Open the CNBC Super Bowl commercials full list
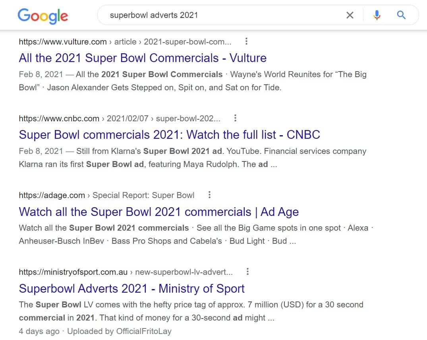427x340 pixels. [169, 134]
